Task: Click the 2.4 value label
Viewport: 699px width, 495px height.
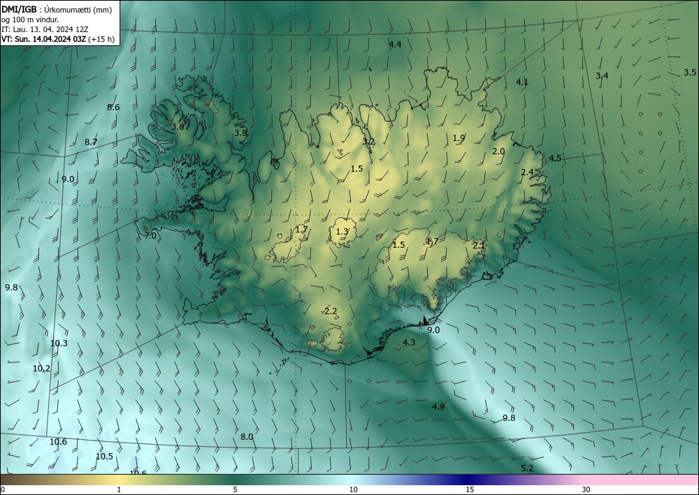Action: (x=527, y=172)
